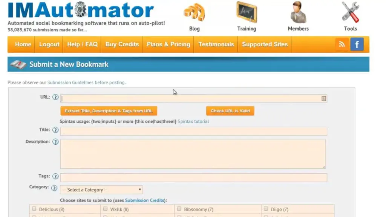Click into the Tags input field
386x217 pixels.
click(194, 178)
